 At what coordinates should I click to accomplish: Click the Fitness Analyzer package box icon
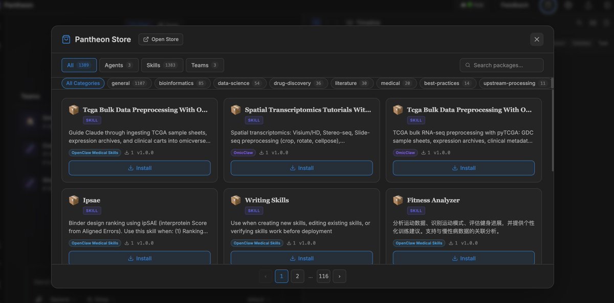(398, 200)
